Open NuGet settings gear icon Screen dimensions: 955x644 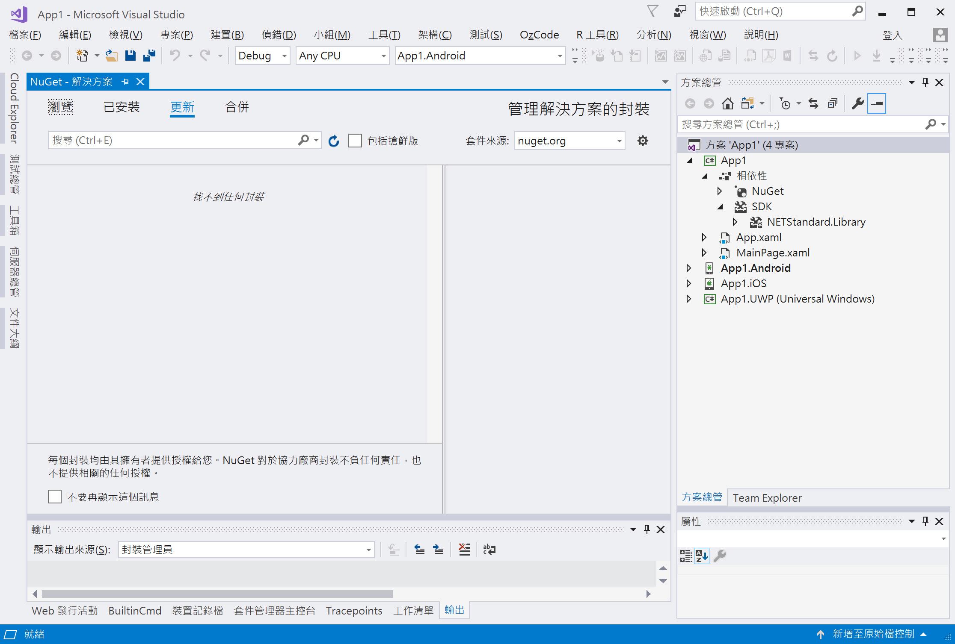pos(643,141)
